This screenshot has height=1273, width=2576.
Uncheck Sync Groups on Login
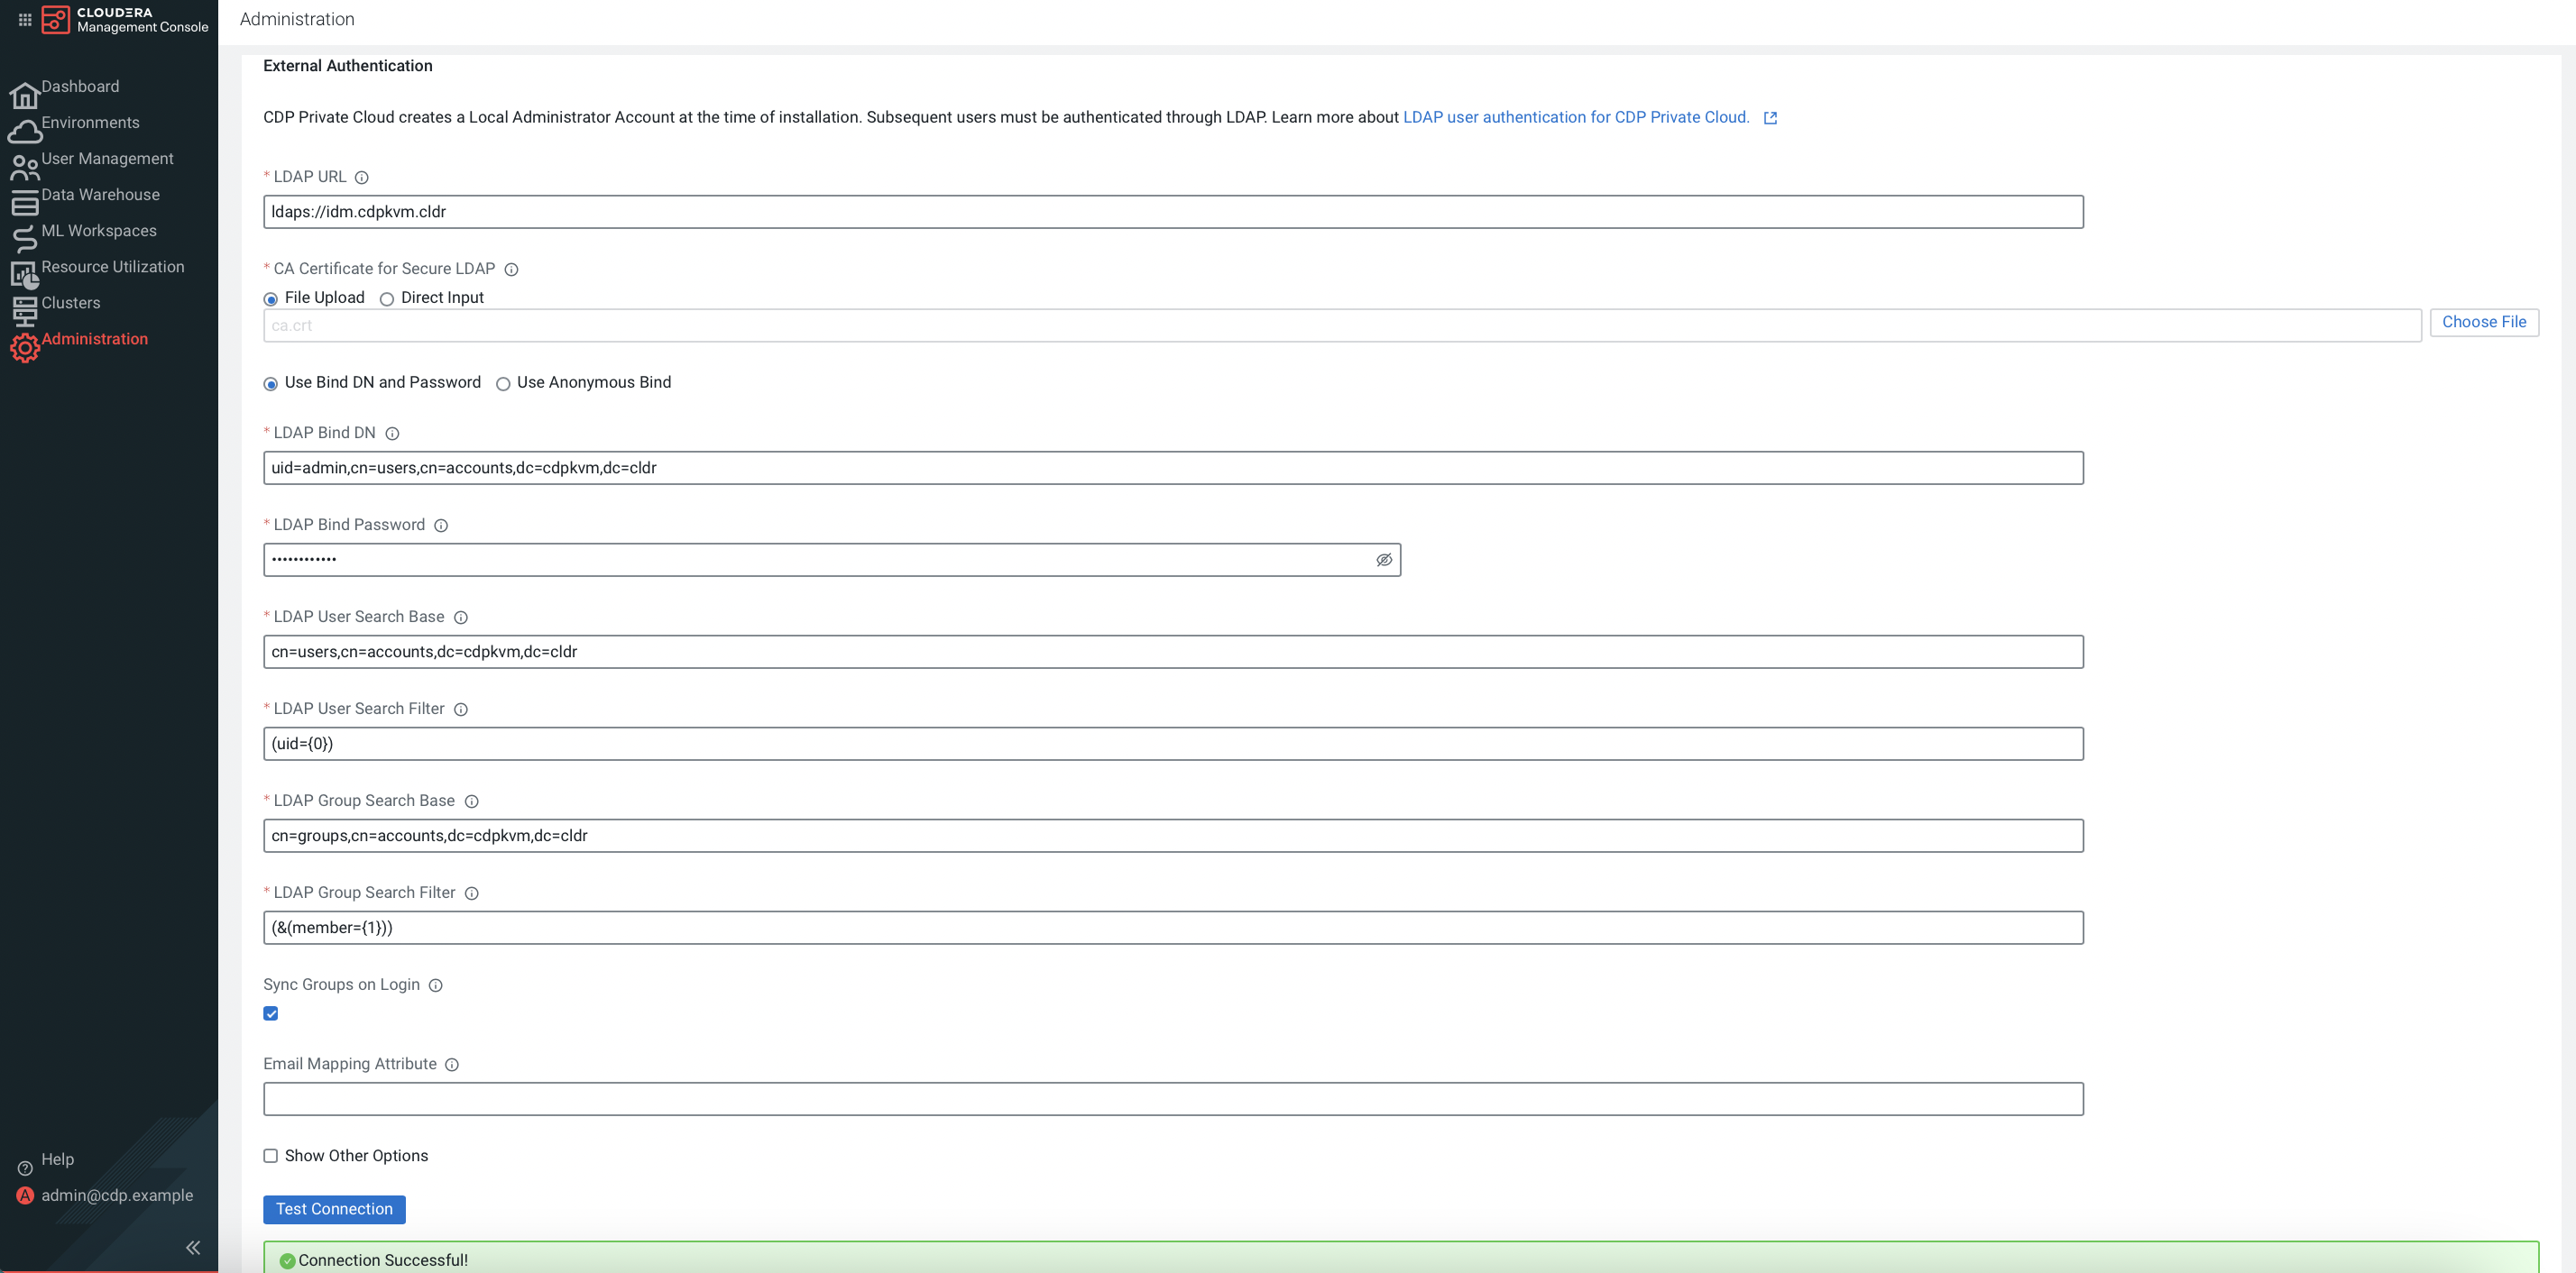[x=270, y=1012]
